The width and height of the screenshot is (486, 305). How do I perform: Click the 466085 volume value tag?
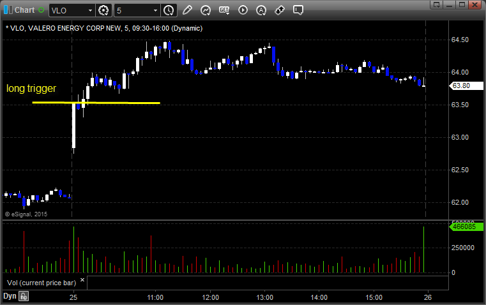tap(466, 227)
